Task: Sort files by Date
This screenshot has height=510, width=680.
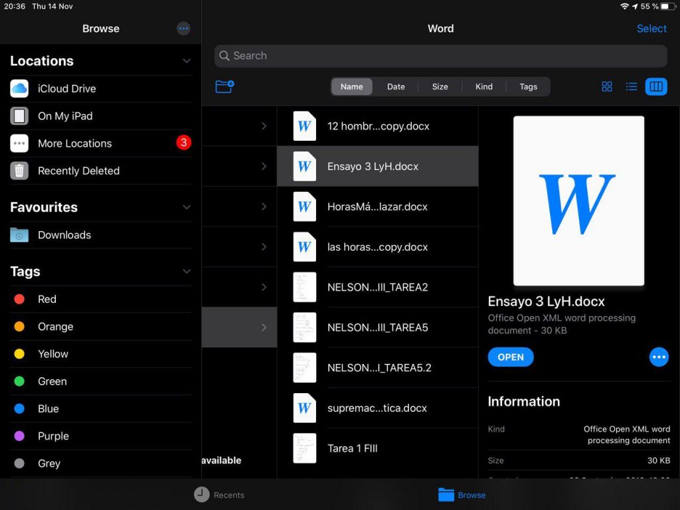Action: tap(396, 86)
